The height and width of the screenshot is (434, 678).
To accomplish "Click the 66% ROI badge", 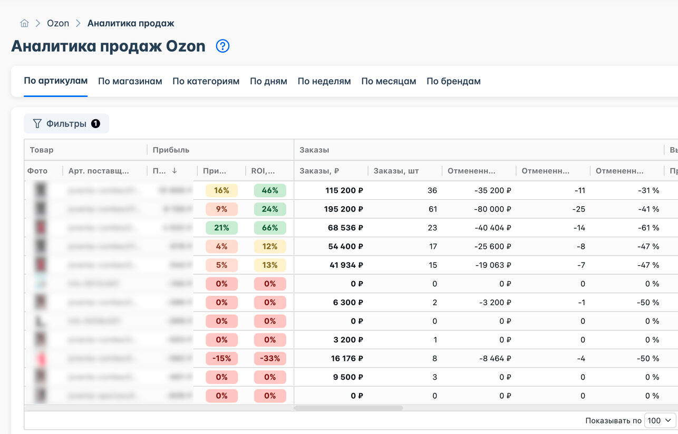I will coord(270,228).
